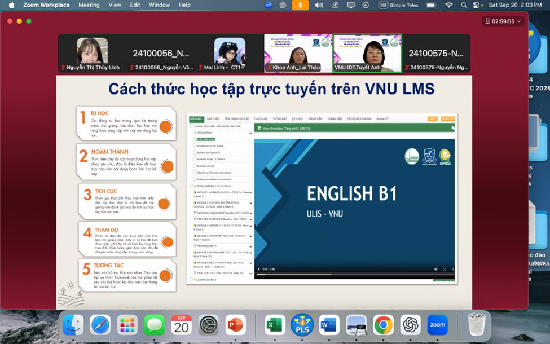Open the PLS app in the Dock

[302, 325]
